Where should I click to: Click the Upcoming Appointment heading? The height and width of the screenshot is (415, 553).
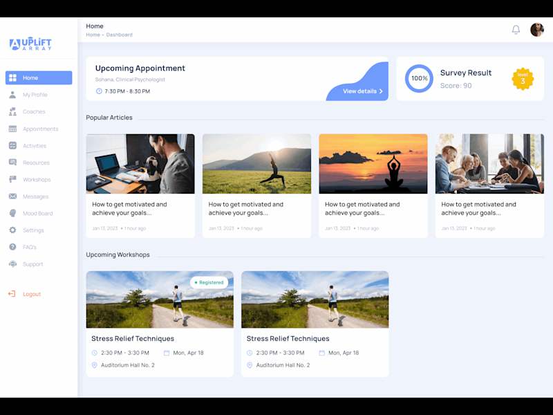[x=140, y=68]
